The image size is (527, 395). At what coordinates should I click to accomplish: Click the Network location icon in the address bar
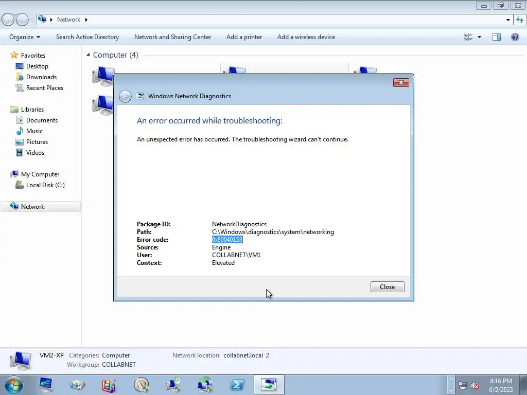[x=42, y=20]
